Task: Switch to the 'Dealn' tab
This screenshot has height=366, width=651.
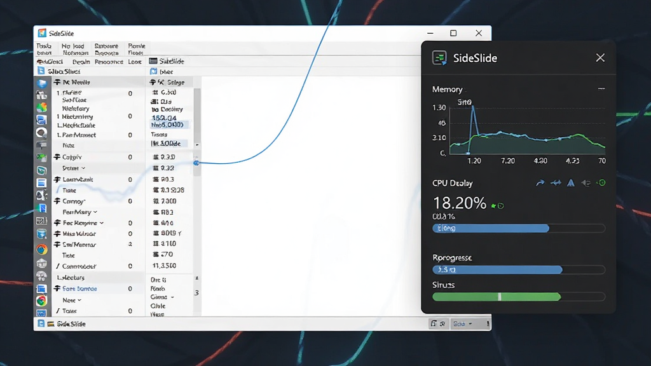Action: point(81,62)
